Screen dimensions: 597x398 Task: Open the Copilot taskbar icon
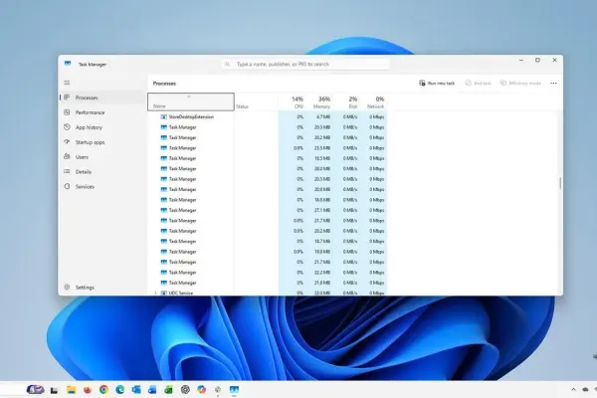pyautogui.click(x=201, y=390)
